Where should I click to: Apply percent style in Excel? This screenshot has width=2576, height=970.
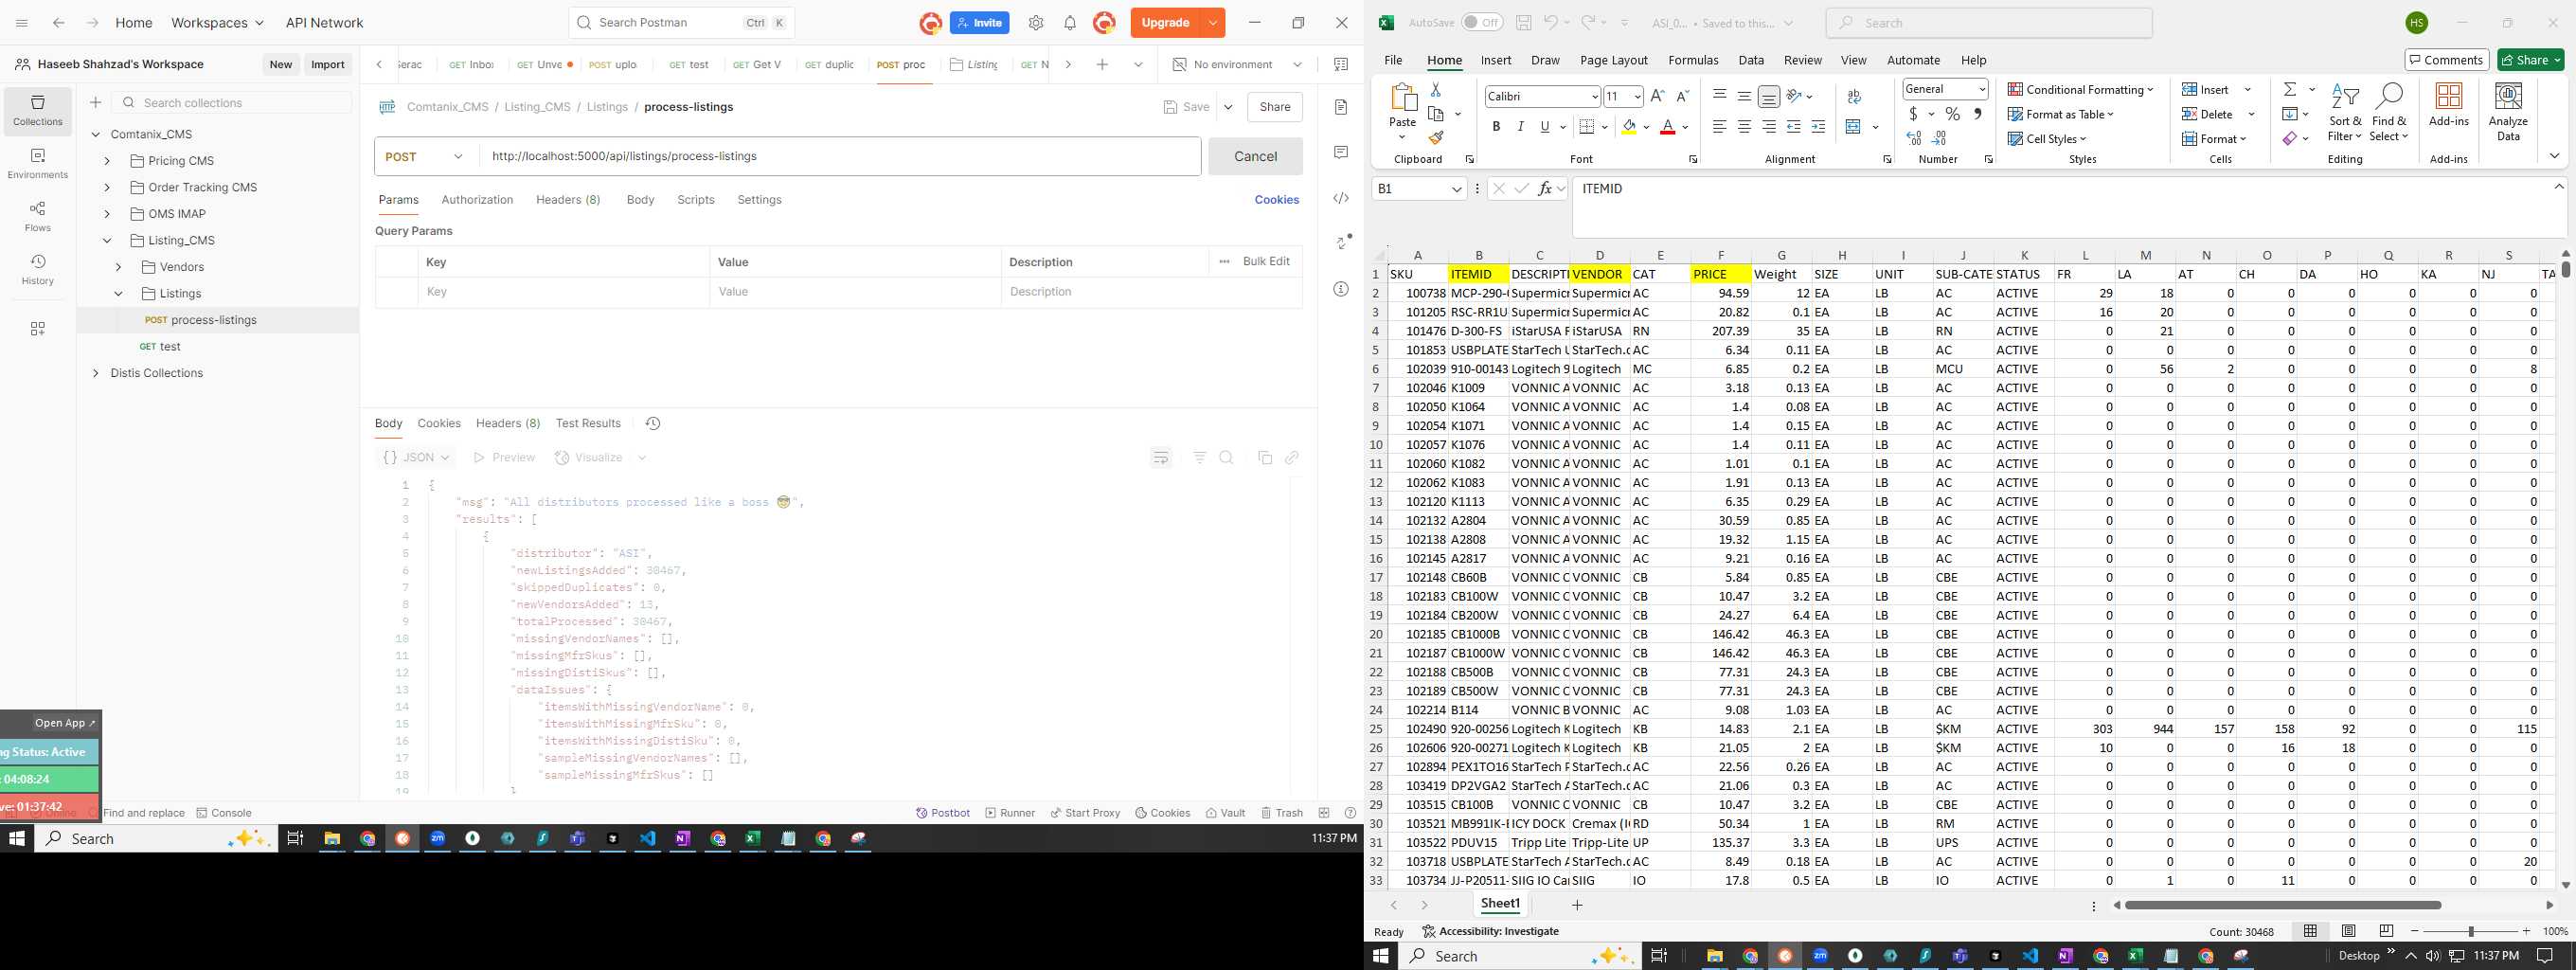point(1952,114)
